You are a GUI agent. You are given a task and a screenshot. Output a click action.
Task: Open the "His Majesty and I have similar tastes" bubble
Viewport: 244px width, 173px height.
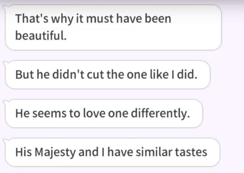coord(113,152)
